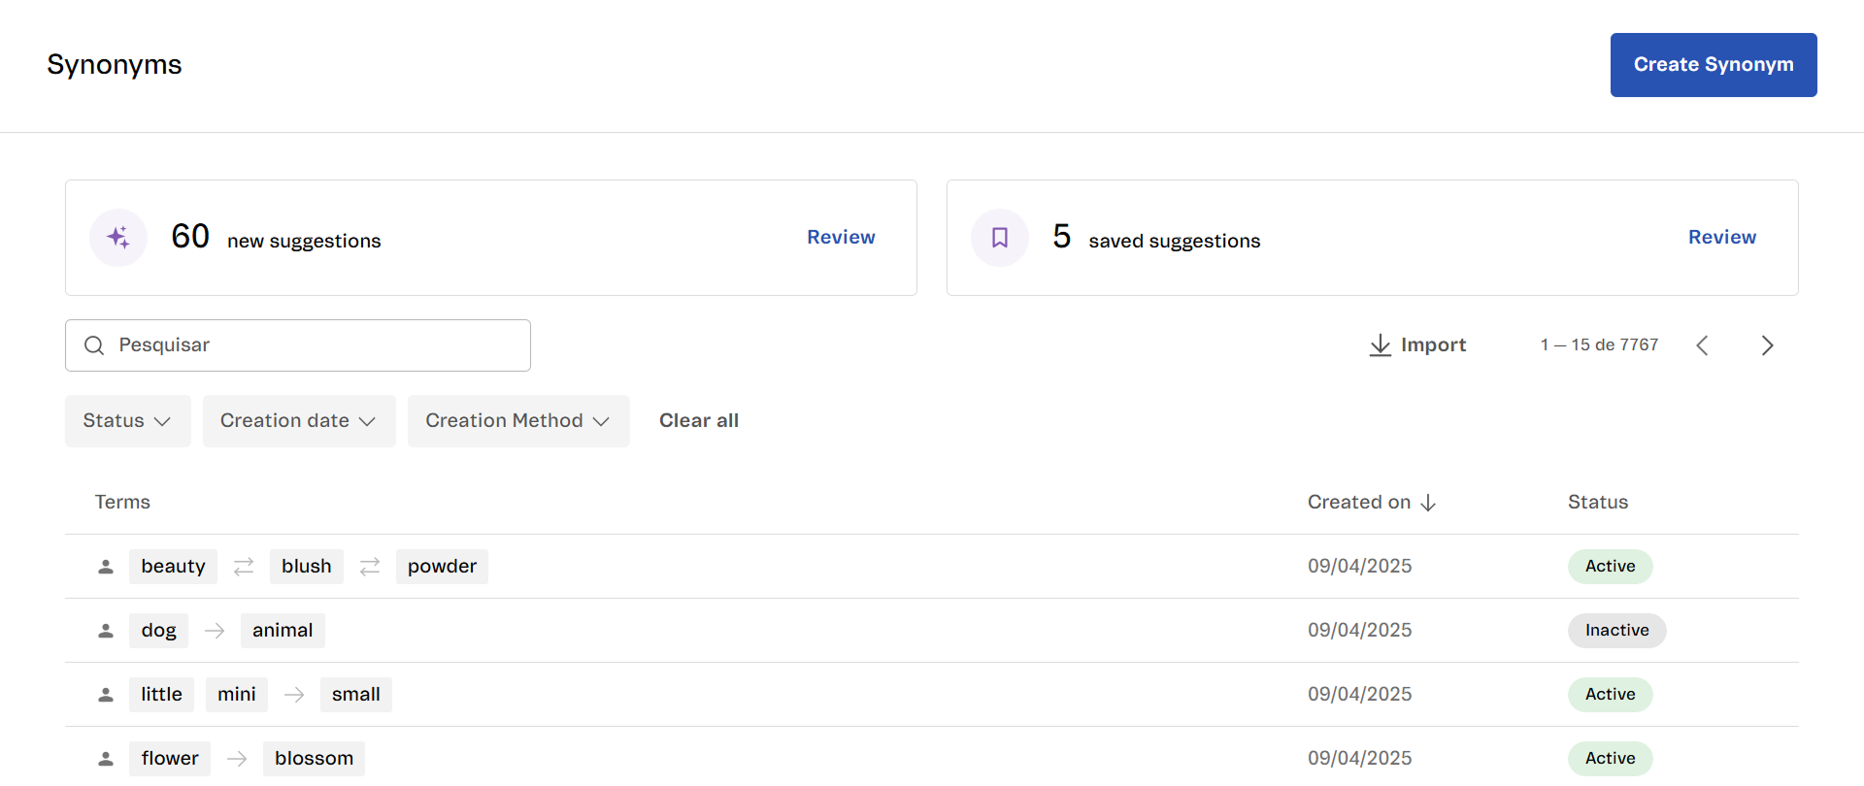This screenshot has height=786, width=1864.
Task: Click the user icon in the little row
Action: pos(106,695)
